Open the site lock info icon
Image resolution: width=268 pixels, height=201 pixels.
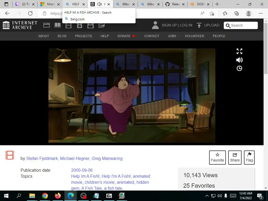tap(44, 13)
